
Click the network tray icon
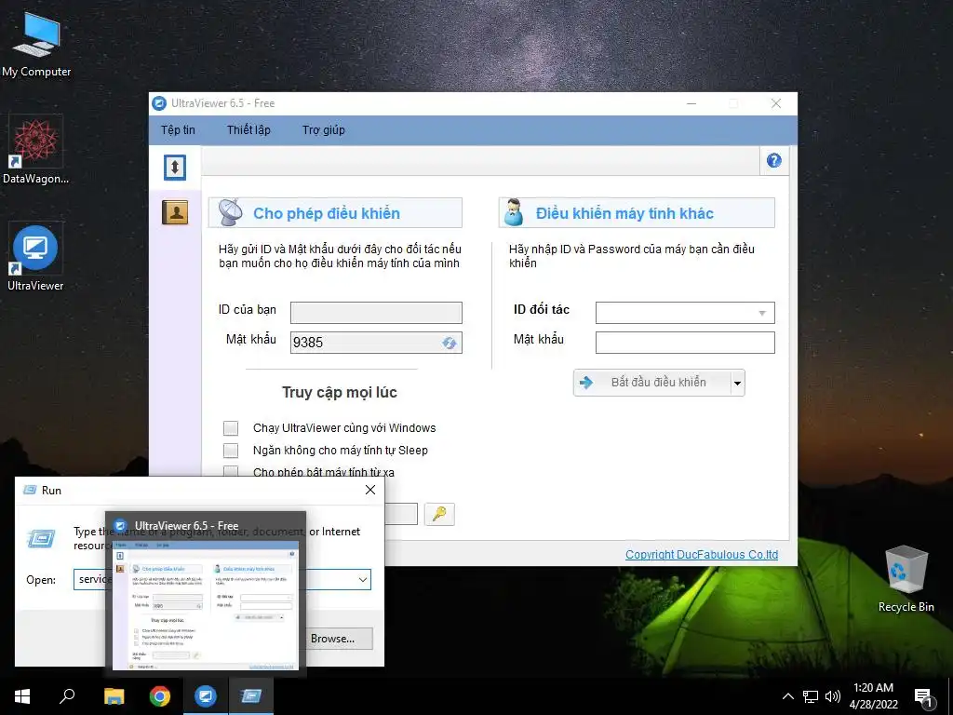click(811, 696)
